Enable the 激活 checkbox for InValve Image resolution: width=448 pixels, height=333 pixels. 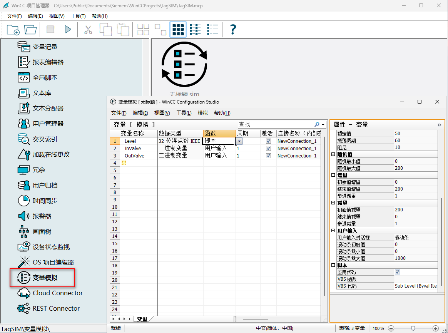(x=268, y=148)
